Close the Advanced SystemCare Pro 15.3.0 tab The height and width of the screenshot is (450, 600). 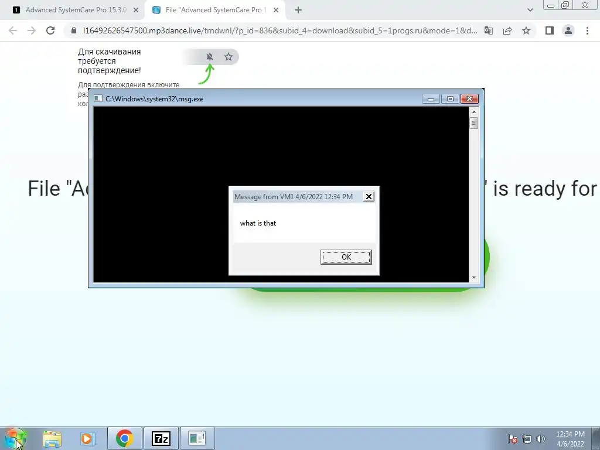pos(136,11)
